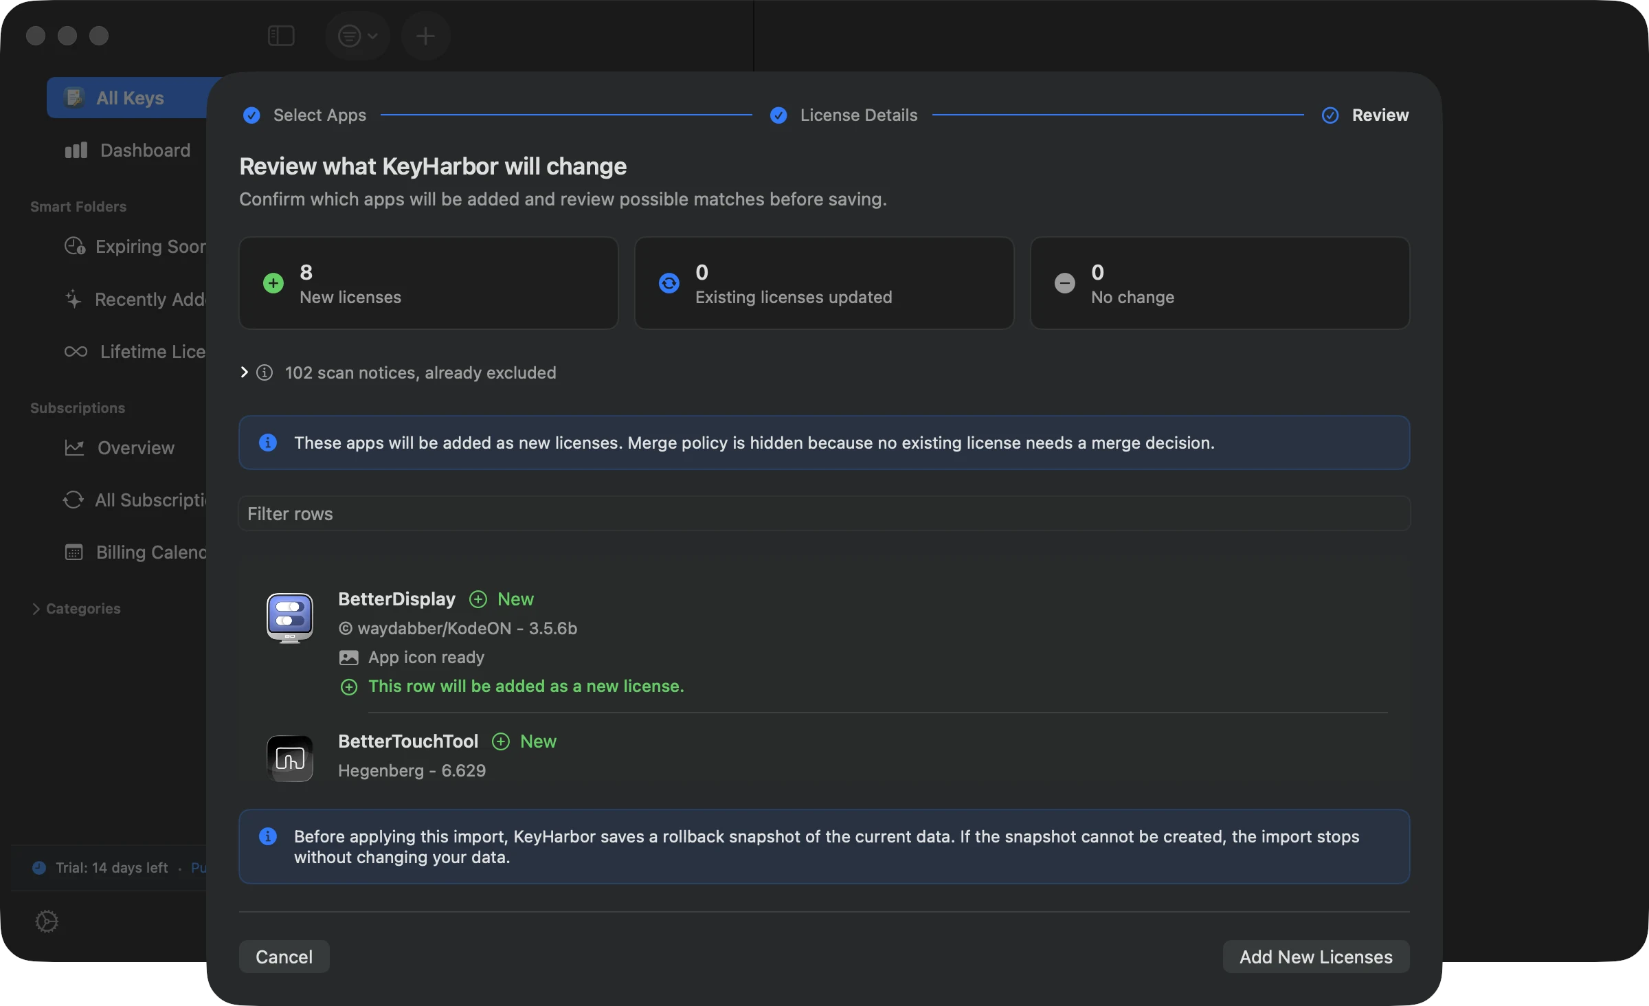The height and width of the screenshot is (1006, 1649).
Task: Click the BetterDisplay app icon
Action: 290,618
